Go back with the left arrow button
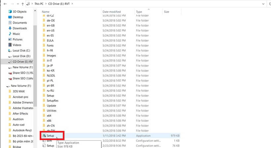The image size is (271, 148). pos(5,4)
